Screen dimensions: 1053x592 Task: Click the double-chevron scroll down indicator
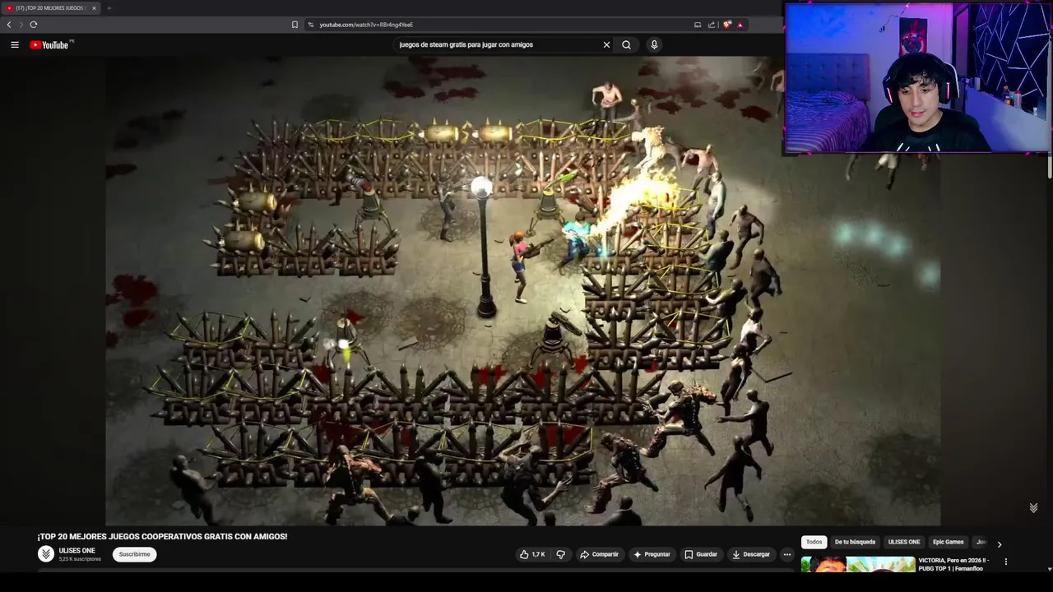point(1033,508)
